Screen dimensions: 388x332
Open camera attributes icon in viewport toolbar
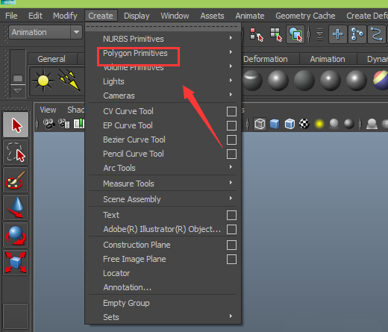pyautogui.click(x=64, y=124)
